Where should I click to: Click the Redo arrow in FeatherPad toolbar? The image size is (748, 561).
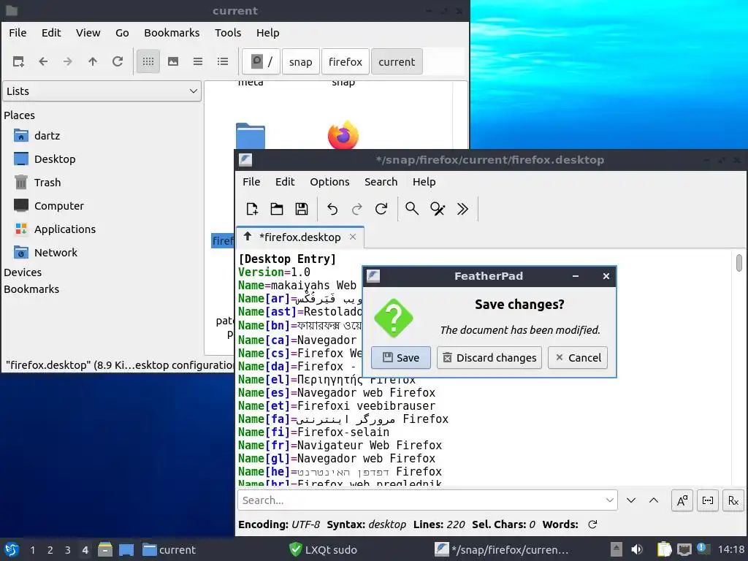[x=356, y=209]
